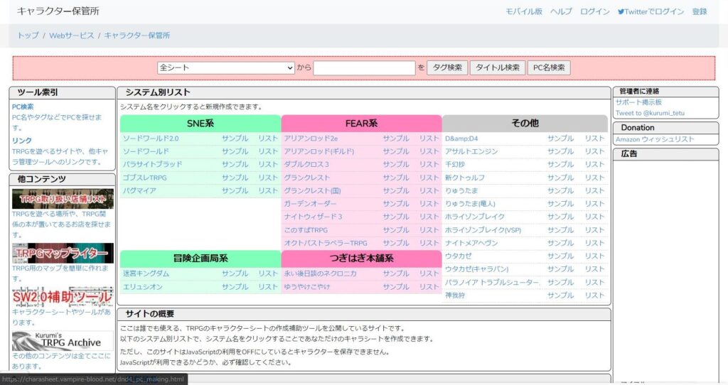Open サンプル for アリアンロッド2e
The image size is (728, 385).
click(396, 139)
